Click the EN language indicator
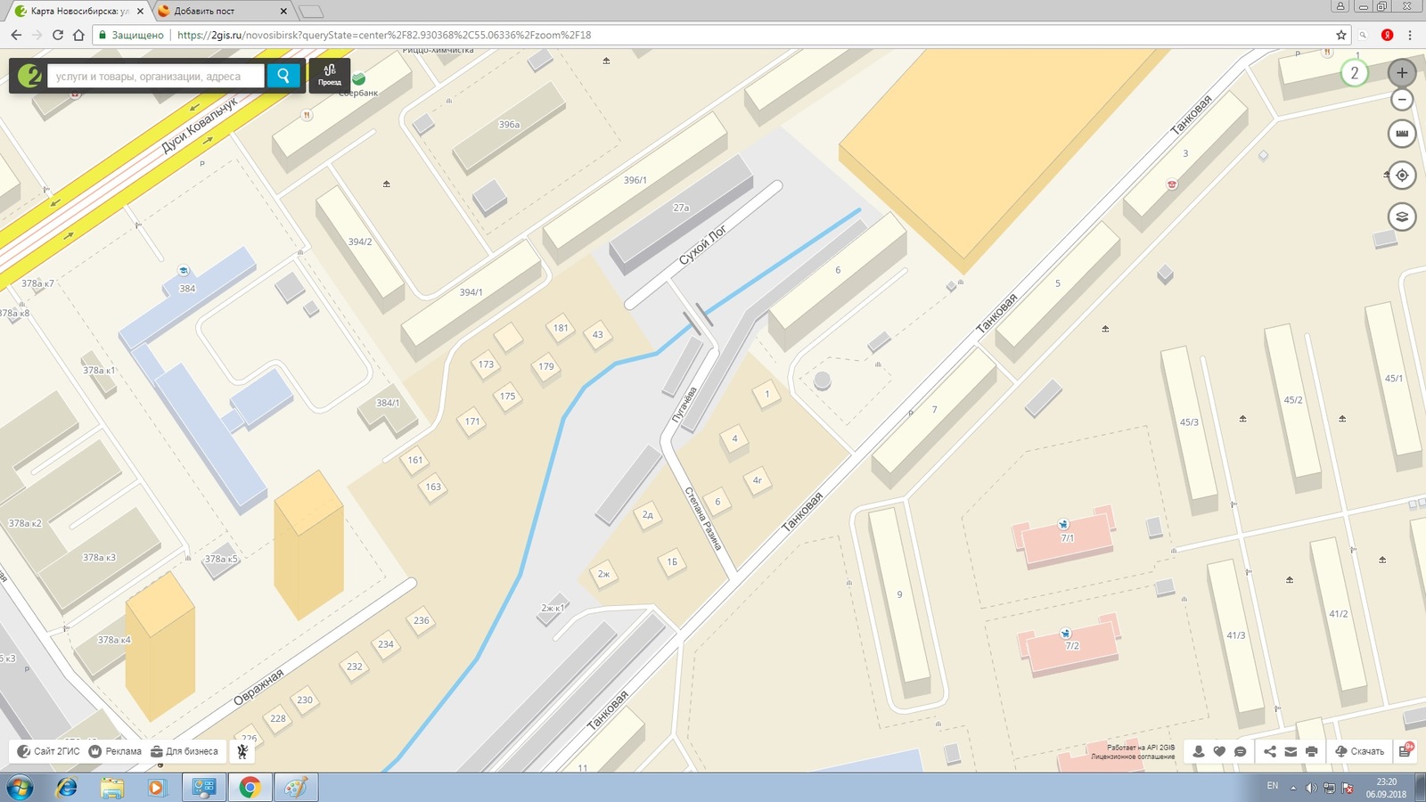This screenshot has width=1426, height=802. click(1273, 786)
